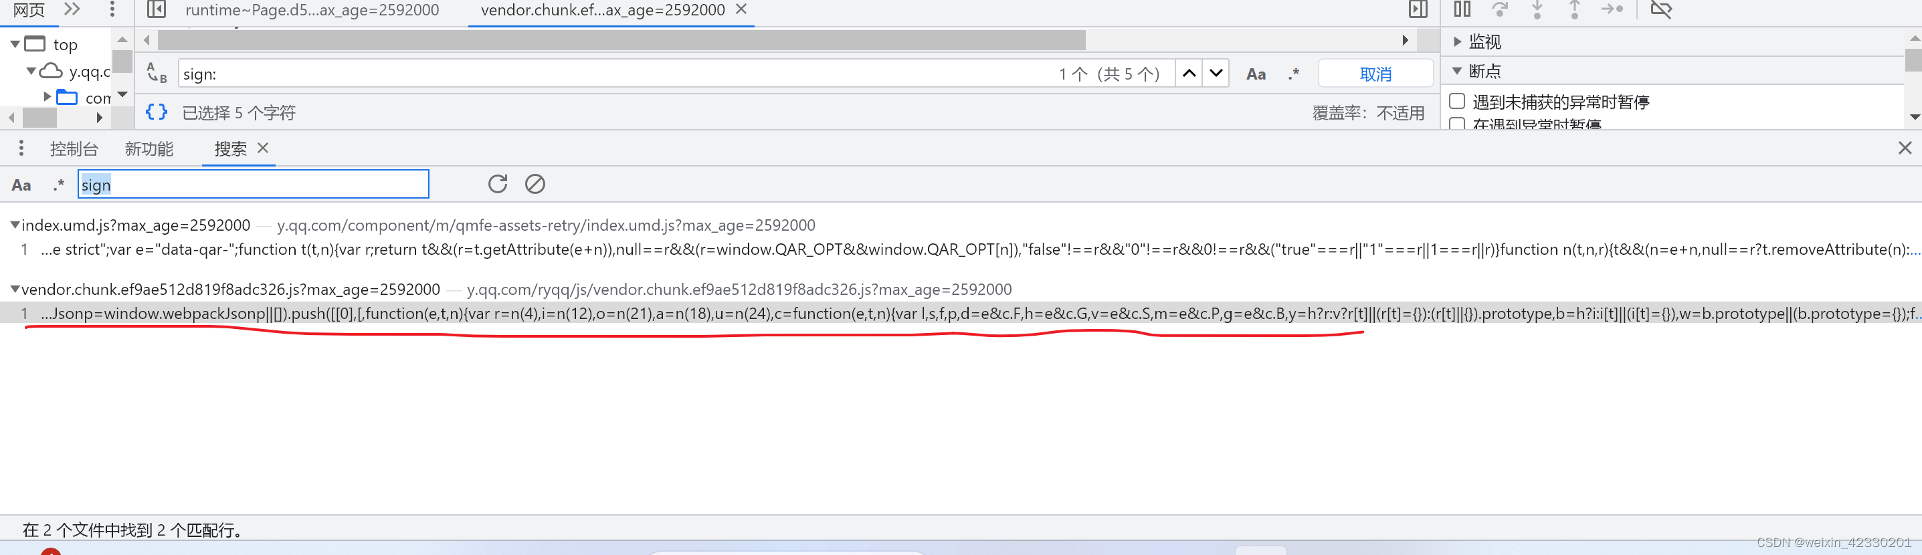Click the Step debugger icon

click(x=1612, y=9)
